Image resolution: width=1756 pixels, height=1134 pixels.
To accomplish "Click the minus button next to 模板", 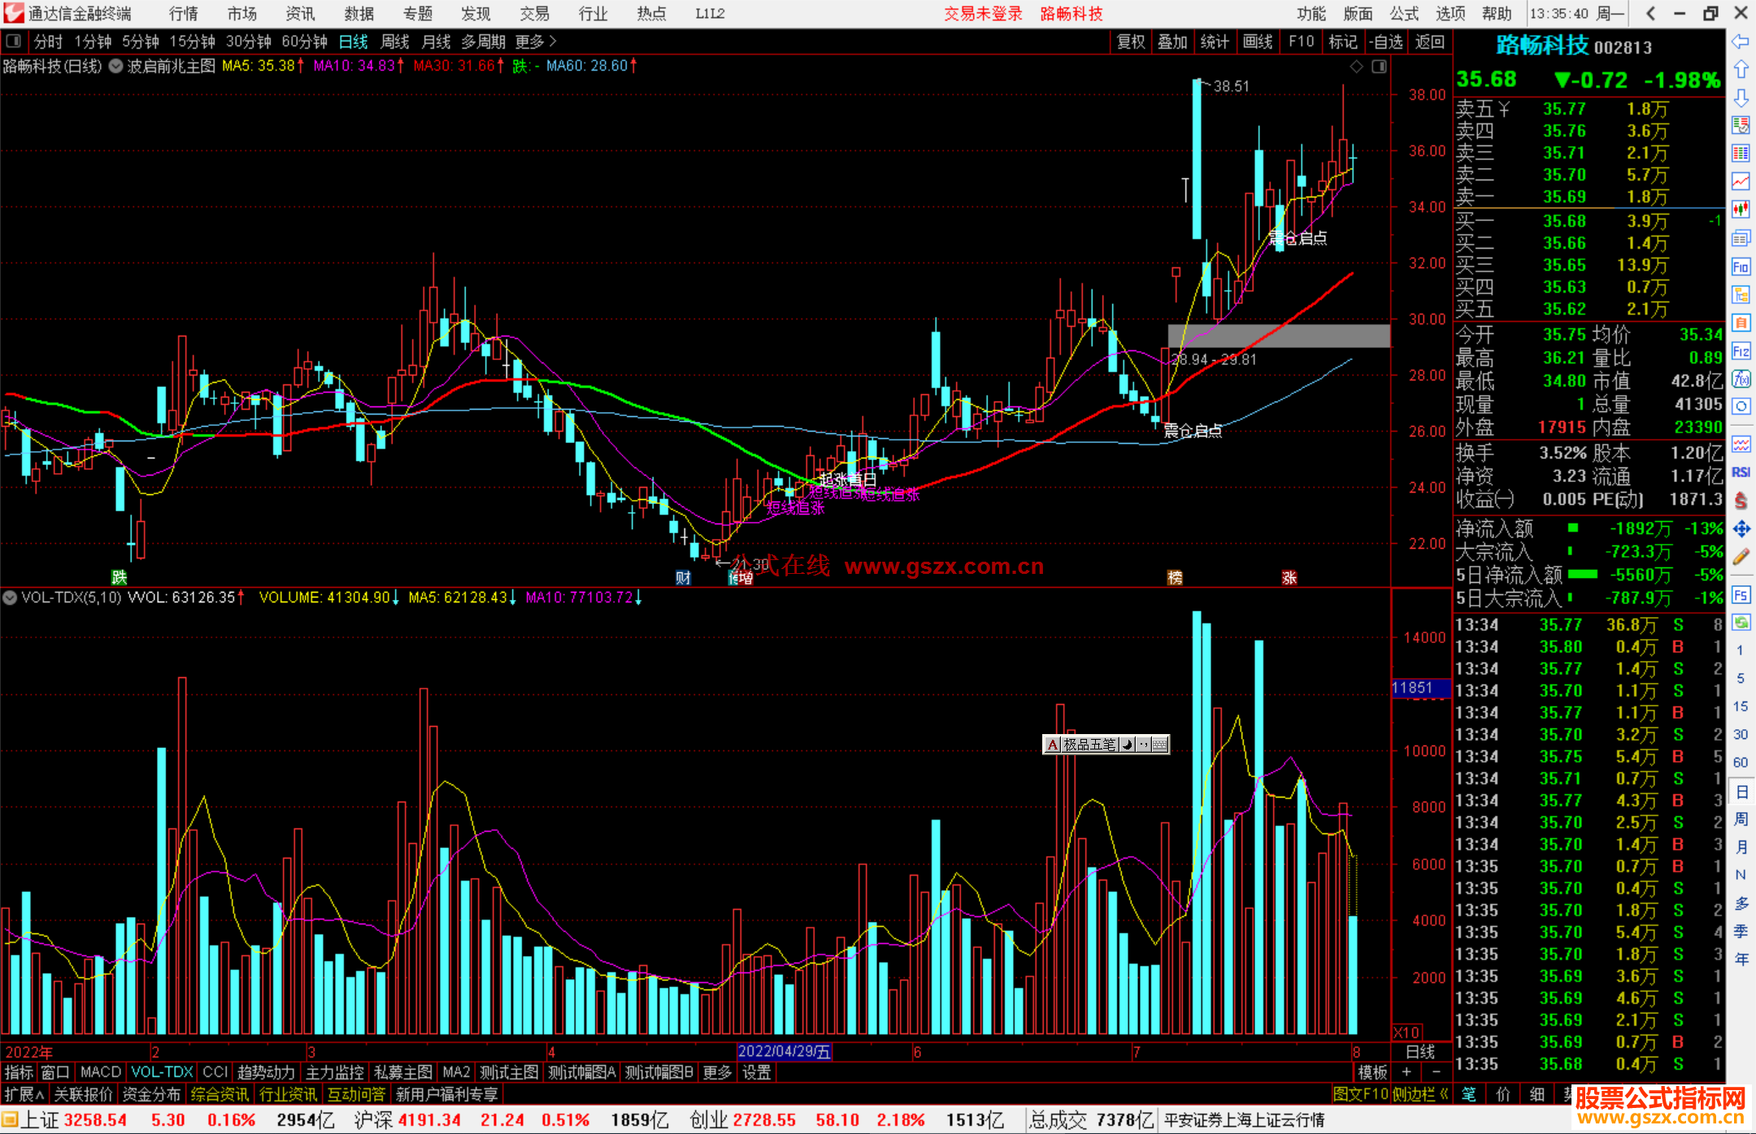I will 1436,1072.
